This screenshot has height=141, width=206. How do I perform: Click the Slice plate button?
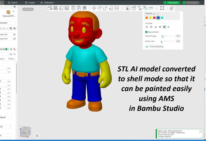pos(173,3)
